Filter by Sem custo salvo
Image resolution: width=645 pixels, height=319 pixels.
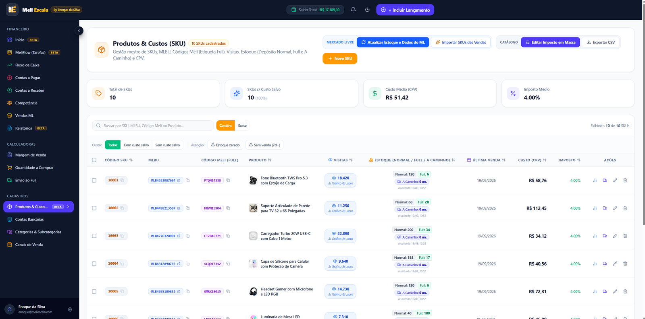pos(168,145)
